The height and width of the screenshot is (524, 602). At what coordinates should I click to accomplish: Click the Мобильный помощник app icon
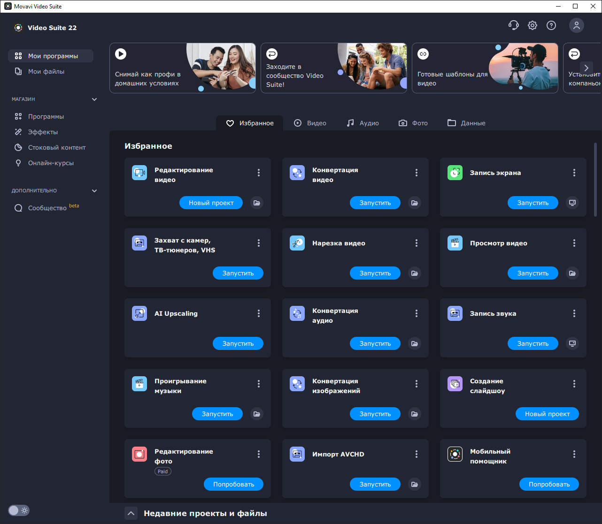click(x=455, y=454)
